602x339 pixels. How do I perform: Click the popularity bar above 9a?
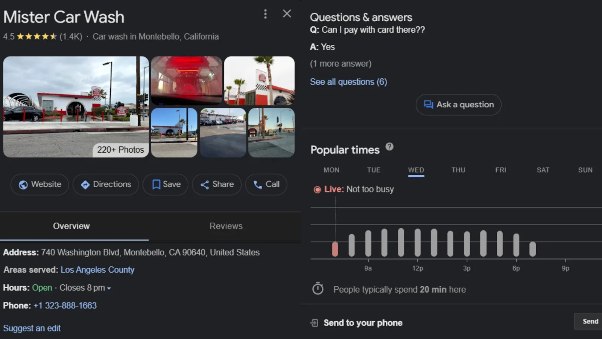[368, 243]
